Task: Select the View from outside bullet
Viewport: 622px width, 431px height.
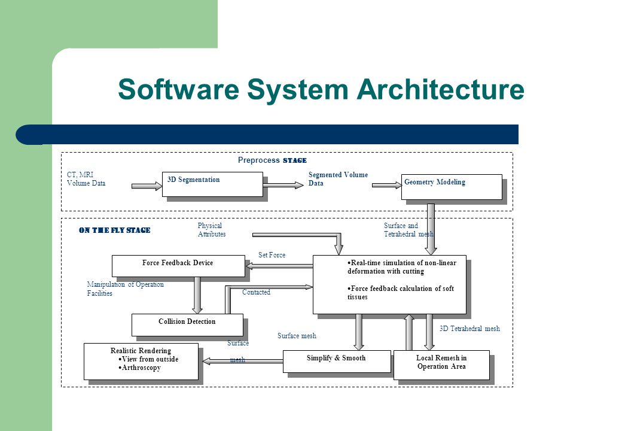Action: pos(148,359)
